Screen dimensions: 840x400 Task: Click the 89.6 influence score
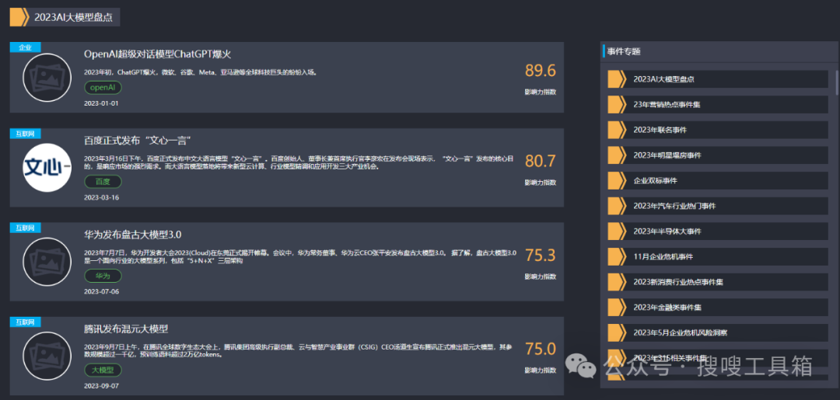pyautogui.click(x=540, y=71)
